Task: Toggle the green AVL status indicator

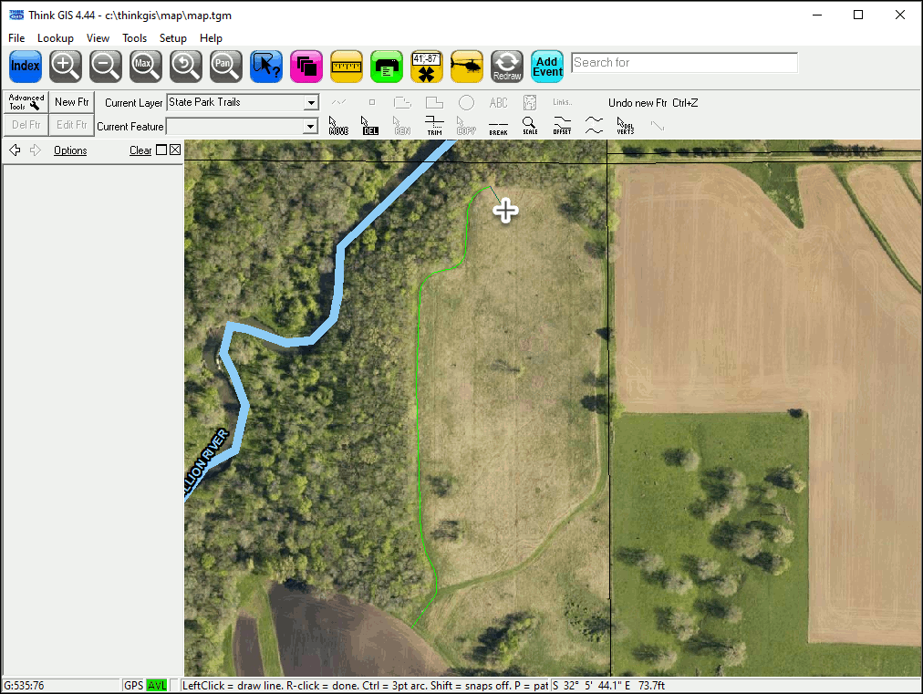Action: (x=157, y=685)
